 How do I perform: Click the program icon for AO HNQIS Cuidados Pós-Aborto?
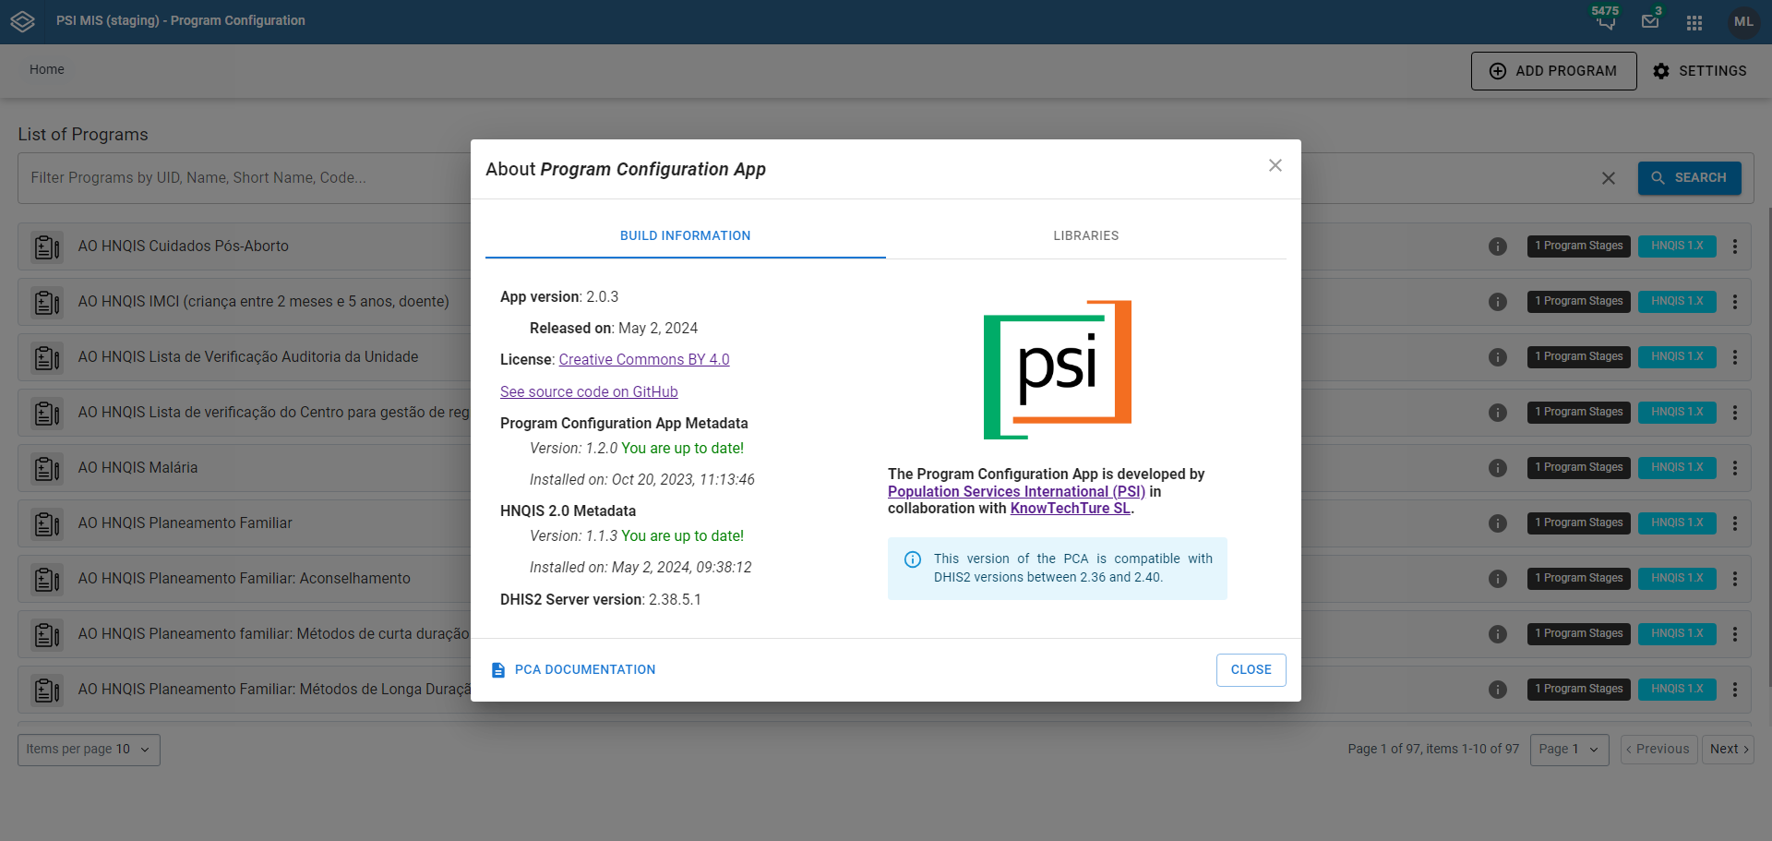(x=45, y=246)
